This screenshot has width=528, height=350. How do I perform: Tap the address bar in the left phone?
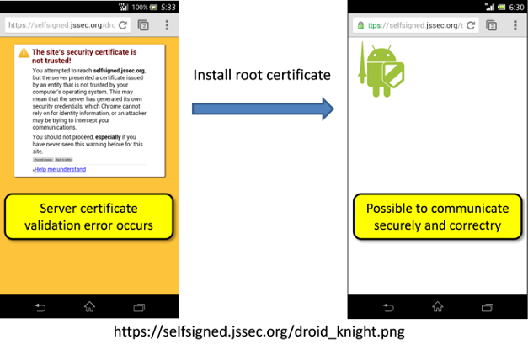point(59,25)
